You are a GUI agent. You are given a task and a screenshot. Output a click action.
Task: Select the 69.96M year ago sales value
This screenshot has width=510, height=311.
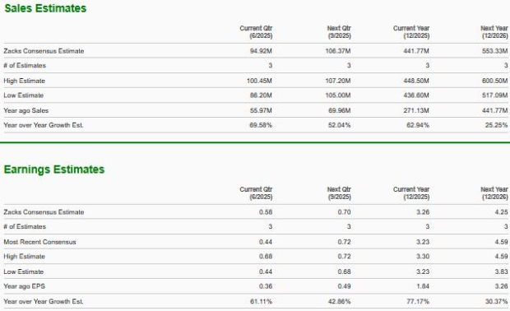point(339,110)
